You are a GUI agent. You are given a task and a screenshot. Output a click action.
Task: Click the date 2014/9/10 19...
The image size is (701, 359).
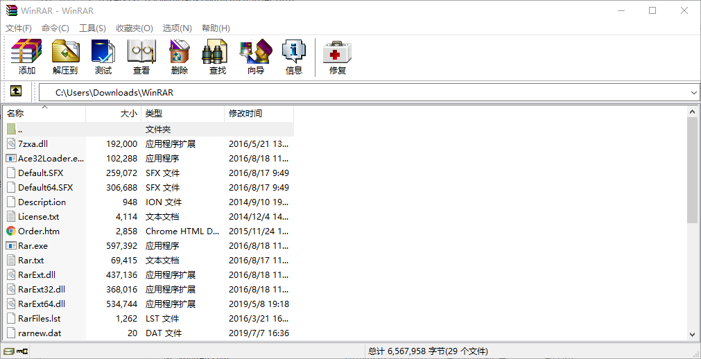[259, 202]
